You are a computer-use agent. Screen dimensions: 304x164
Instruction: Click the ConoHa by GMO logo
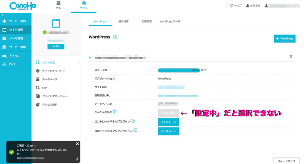point(23,6)
